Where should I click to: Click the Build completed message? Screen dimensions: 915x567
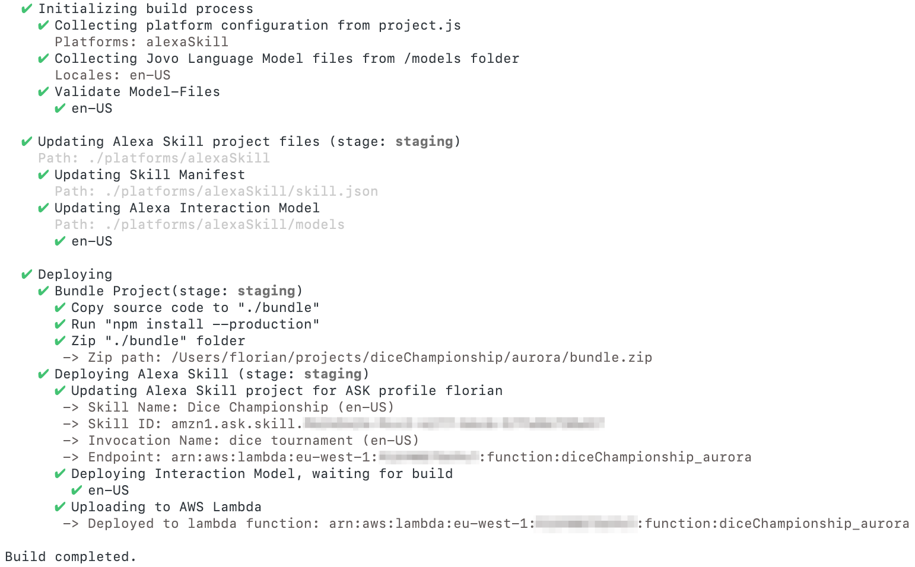[71, 557]
